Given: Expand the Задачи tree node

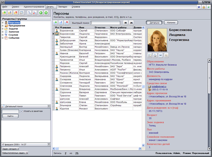Looking at the screenshot, I should pos(2,29).
